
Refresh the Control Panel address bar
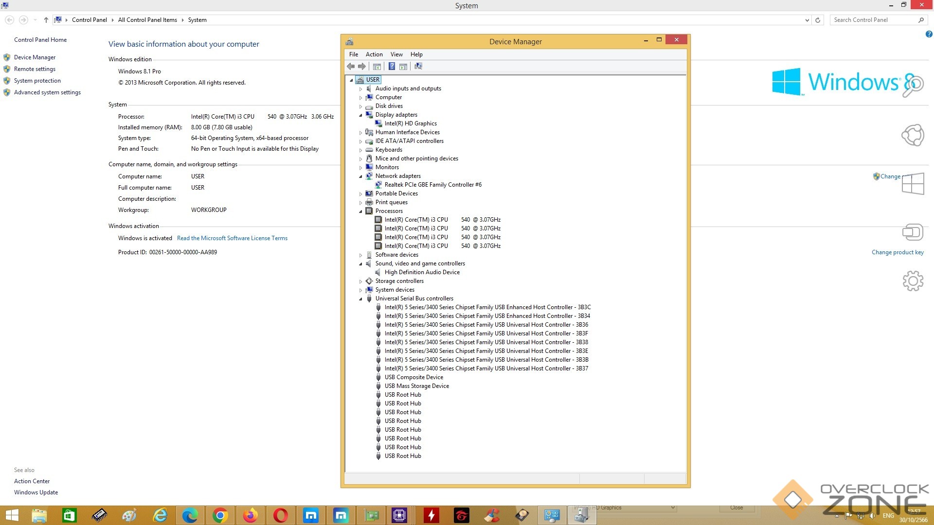coord(818,20)
